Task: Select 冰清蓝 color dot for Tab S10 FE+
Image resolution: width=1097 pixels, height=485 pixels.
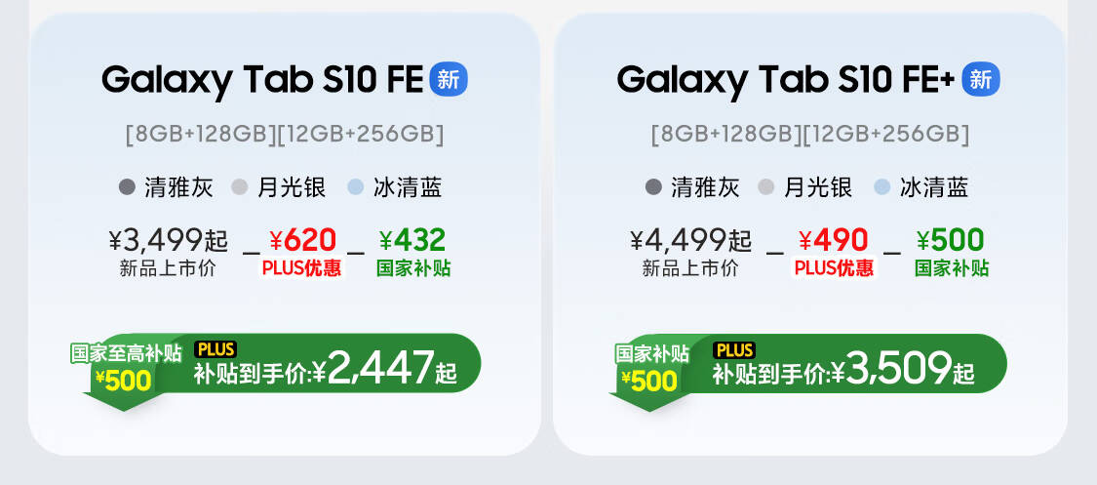Action: [882, 187]
